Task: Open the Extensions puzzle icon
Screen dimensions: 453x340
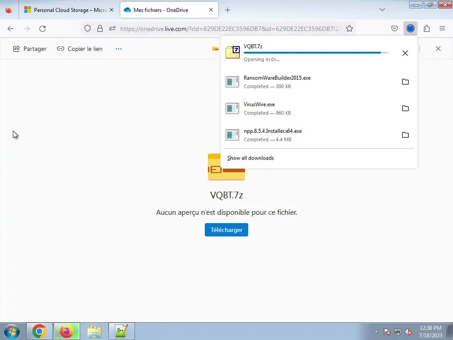Action: click(426, 28)
